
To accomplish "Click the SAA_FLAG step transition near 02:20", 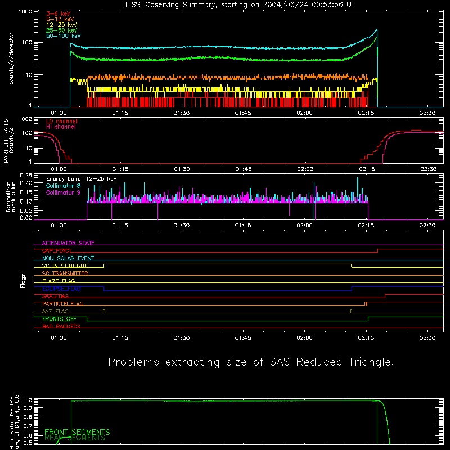I will pyautogui.click(x=385, y=296).
